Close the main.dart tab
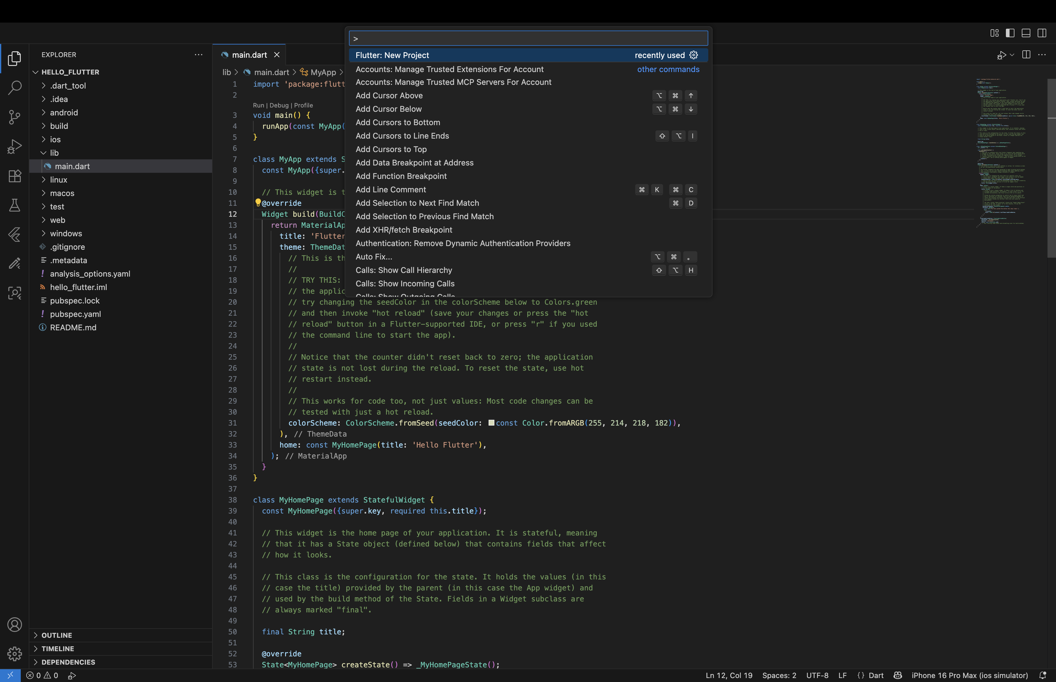 (x=277, y=54)
